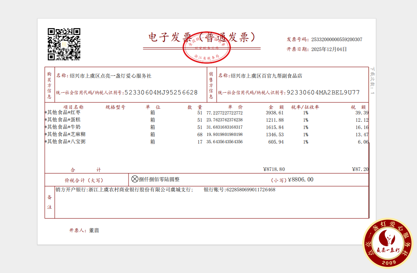This screenshot has height=273, width=417.
Task: Click bank account number 6228580699011726468
Action: click(251, 190)
